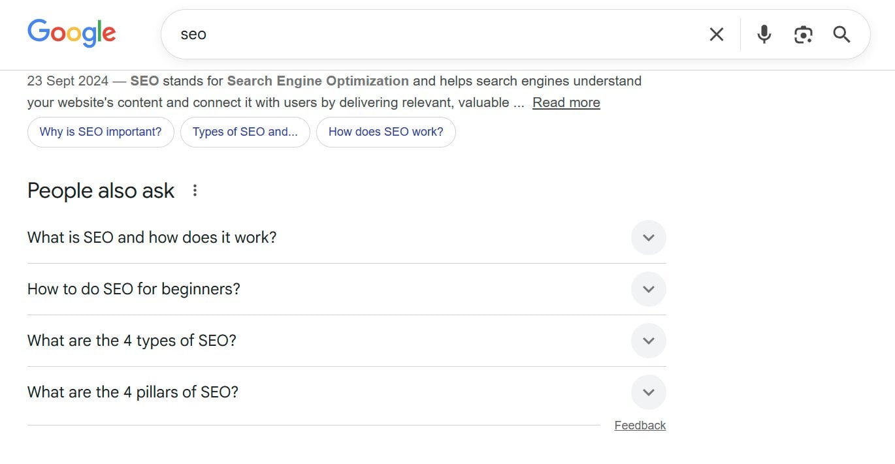Viewport: 895px width, 464px height.
Task: Select the microphone voice search icon
Action: [764, 34]
